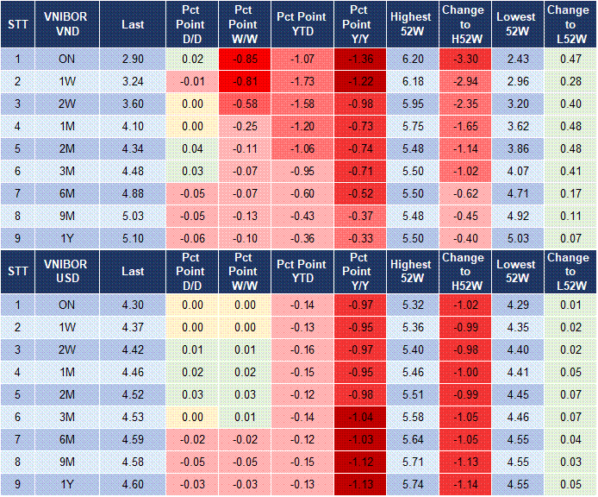Image resolution: width=598 pixels, height=497 pixels.
Task: Click the STT header of the VND table
Action: coord(18,24)
